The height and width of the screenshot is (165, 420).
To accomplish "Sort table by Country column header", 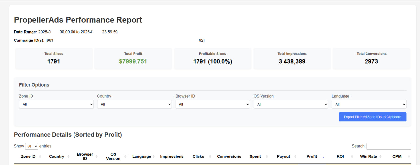I will (x=56, y=157).
